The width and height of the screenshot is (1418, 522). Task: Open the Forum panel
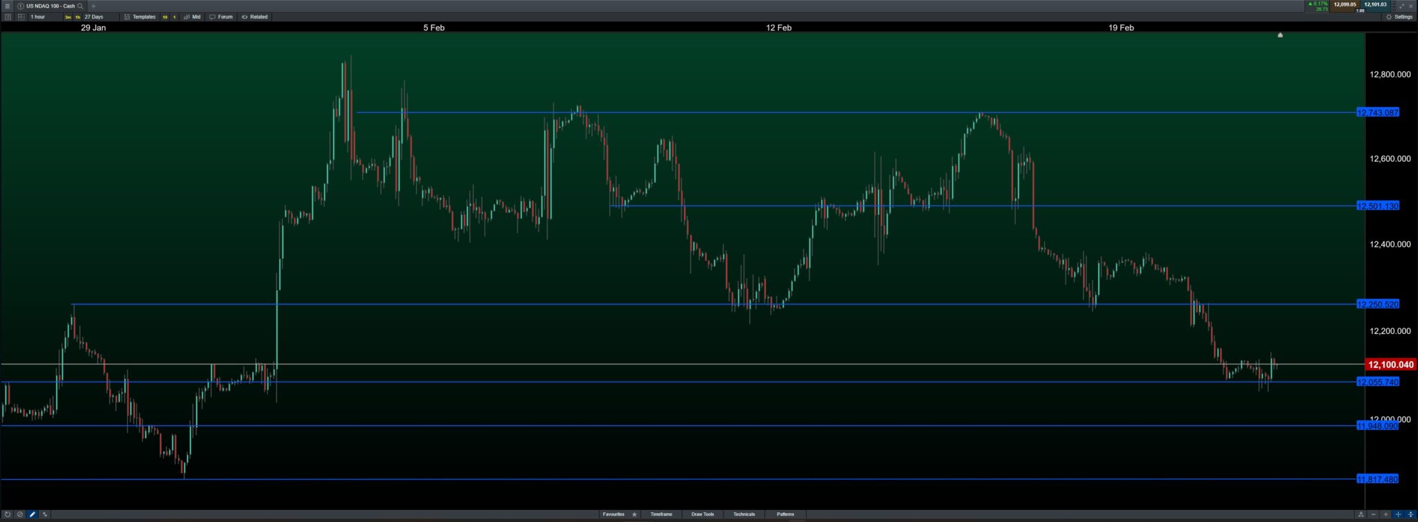click(x=221, y=17)
